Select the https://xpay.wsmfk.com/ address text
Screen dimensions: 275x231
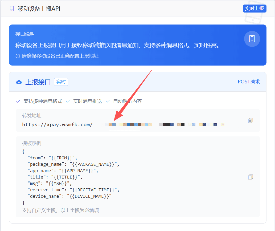pyautogui.click(x=57, y=125)
